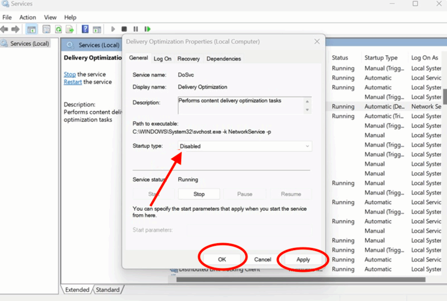Screen dimensions: 447x301
Task: Click the Refresh toolbar icon
Action: tap(58, 29)
